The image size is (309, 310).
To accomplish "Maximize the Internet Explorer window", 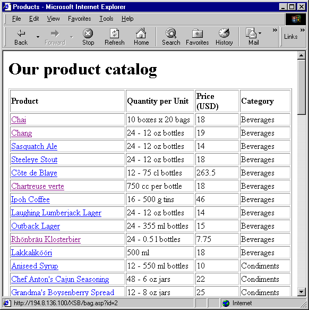I will point(291,7).
